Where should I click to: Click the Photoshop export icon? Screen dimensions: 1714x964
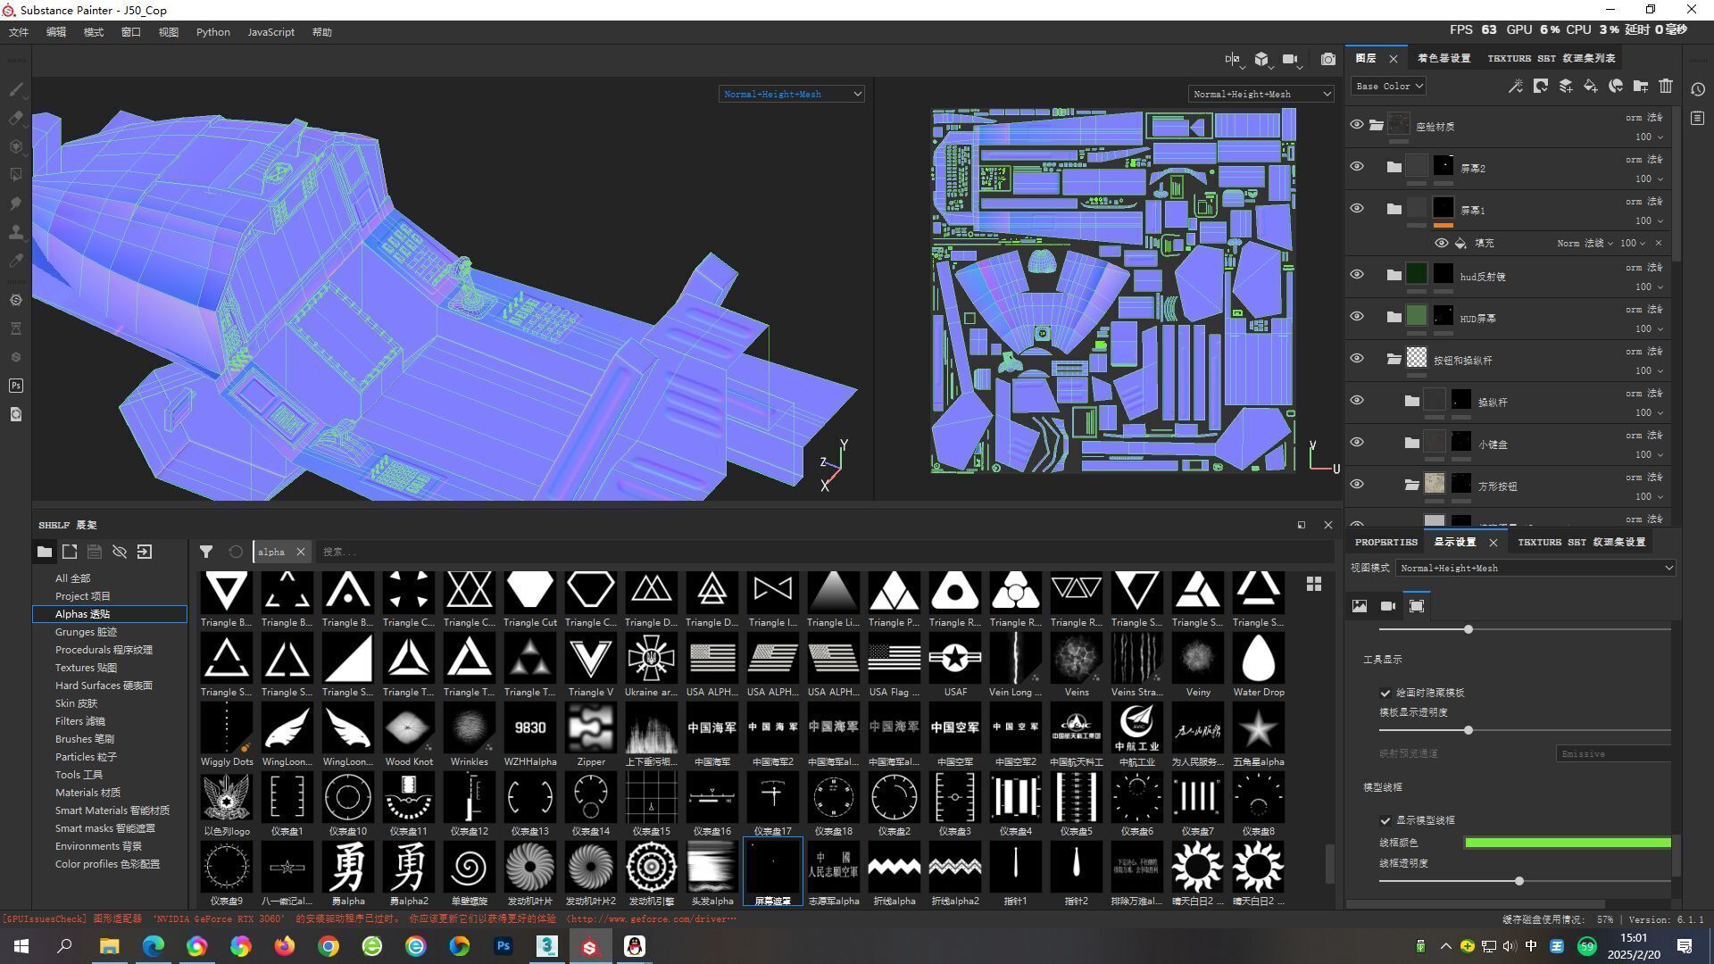click(16, 386)
